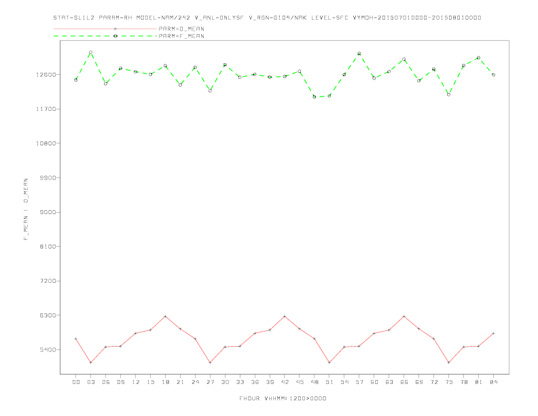Click forecast hour 36 on the x-axis
This screenshot has width=538, height=416.
(255, 382)
